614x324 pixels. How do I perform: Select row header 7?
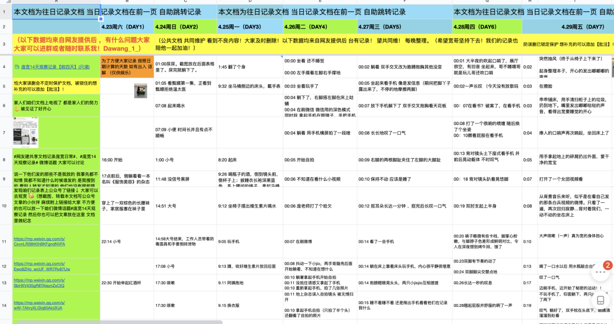coord(5,132)
